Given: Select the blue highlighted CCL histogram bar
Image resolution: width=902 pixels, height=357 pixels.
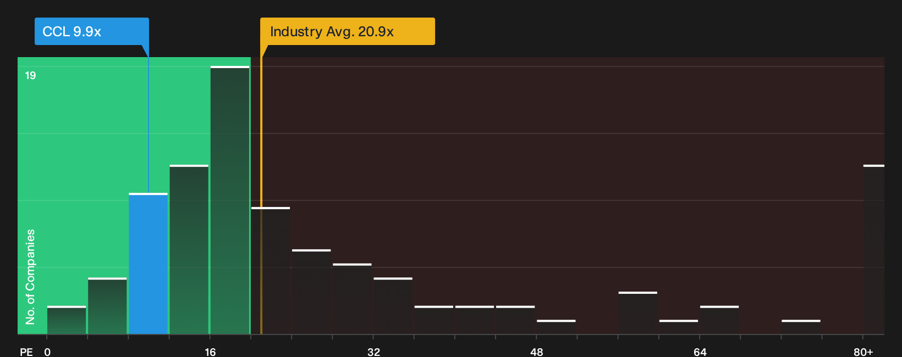Looking at the screenshot, I should (148, 264).
